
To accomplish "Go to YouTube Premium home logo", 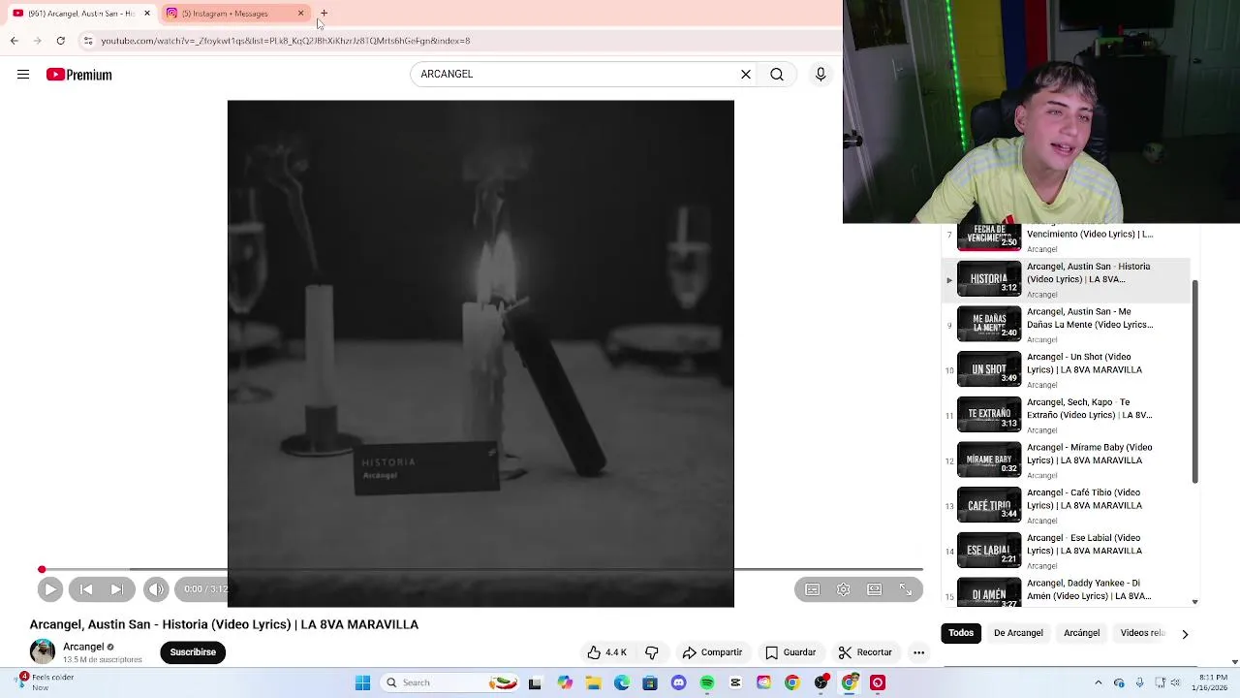I will coord(78,75).
